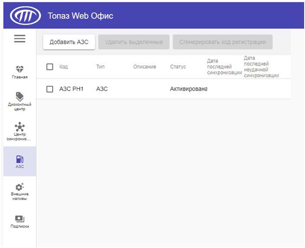Sort by the Тип column header
The image size is (305, 248).
click(101, 67)
